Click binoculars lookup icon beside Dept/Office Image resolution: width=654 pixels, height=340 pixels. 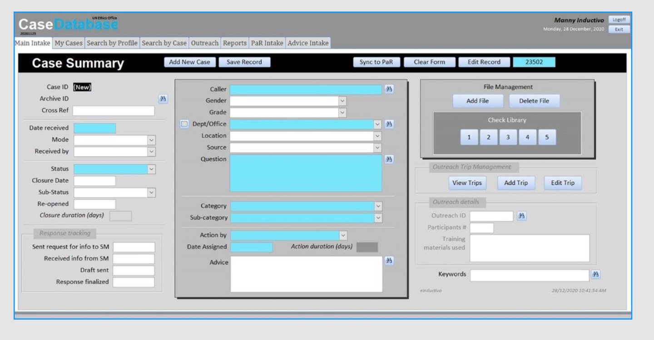click(389, 124)
